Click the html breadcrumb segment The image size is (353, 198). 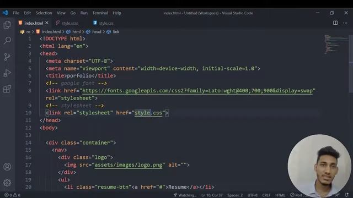coord(76,32)
